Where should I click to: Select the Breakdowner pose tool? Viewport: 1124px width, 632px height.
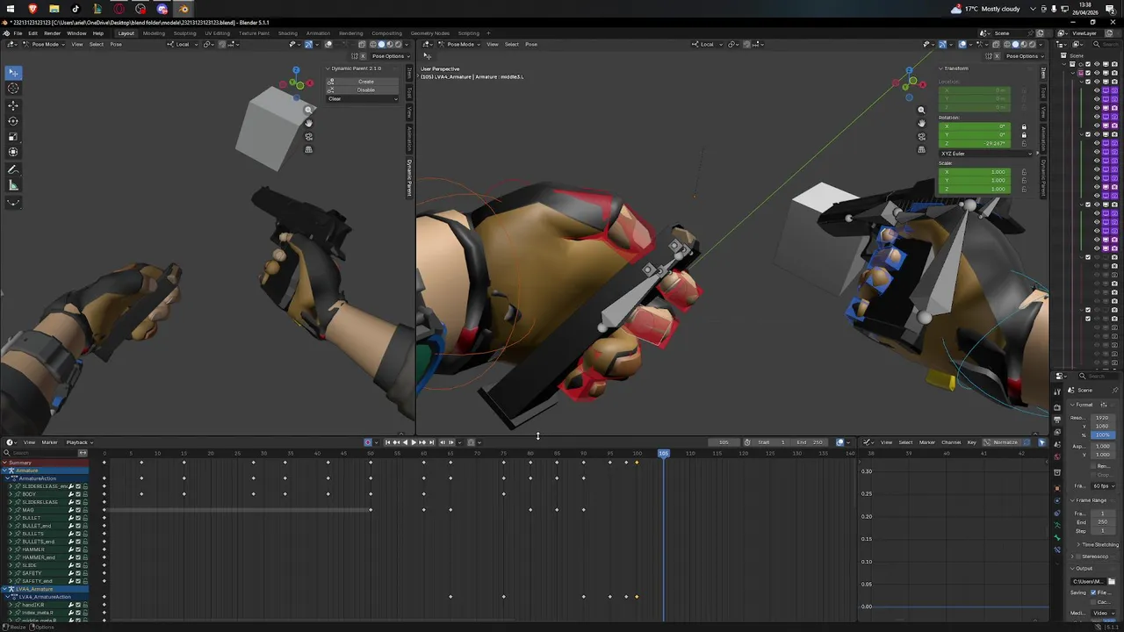point(13,202)
